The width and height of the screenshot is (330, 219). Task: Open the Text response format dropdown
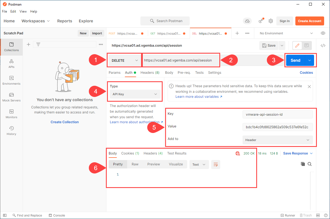click(199, 165)
